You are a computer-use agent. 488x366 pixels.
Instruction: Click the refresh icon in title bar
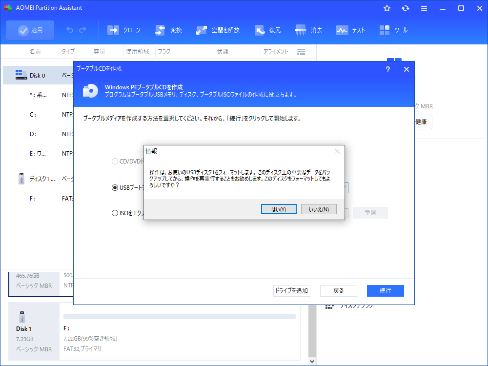(405, 8)
